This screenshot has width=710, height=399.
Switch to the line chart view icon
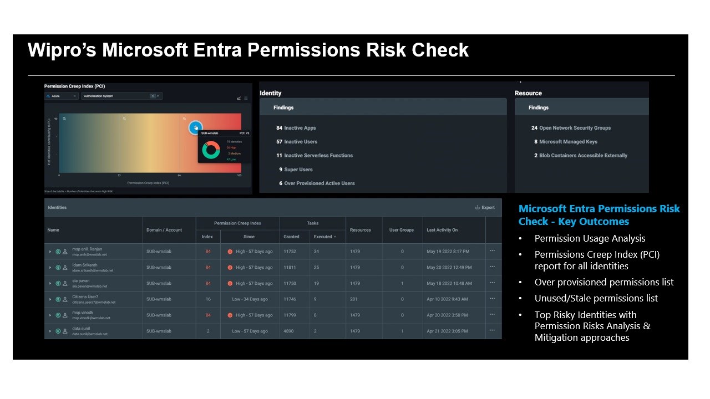point(239,99)
